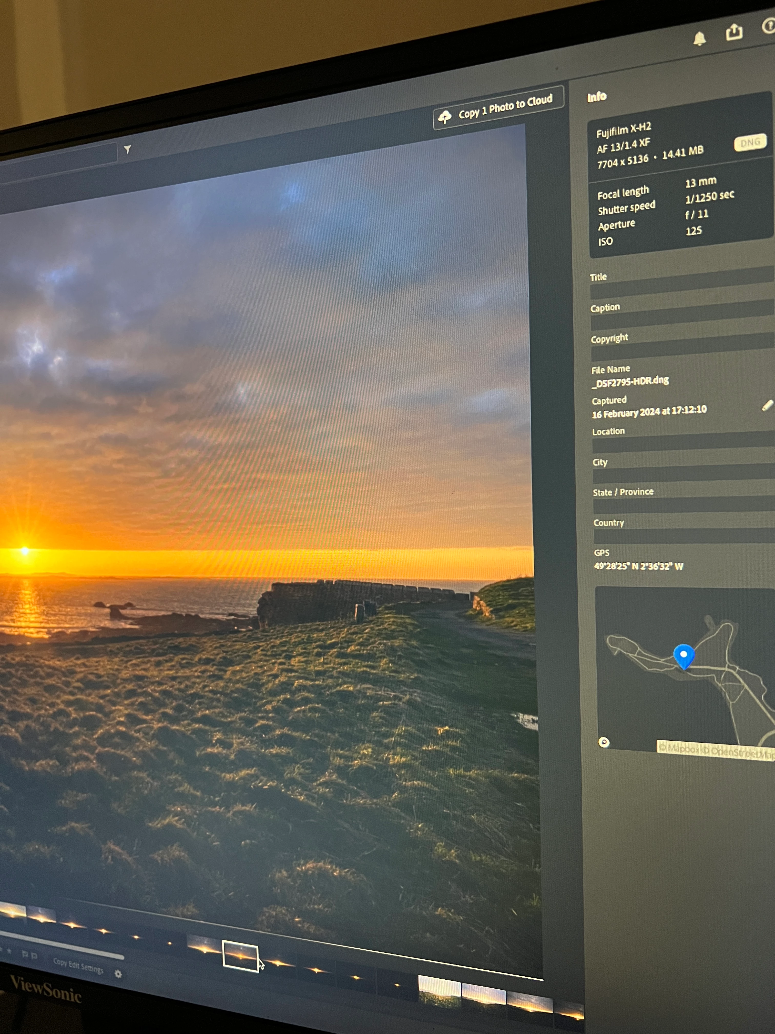This screenshot has height=1034, width=775.
Task: Click the blue GPS map pin
Action: [684, 655]
